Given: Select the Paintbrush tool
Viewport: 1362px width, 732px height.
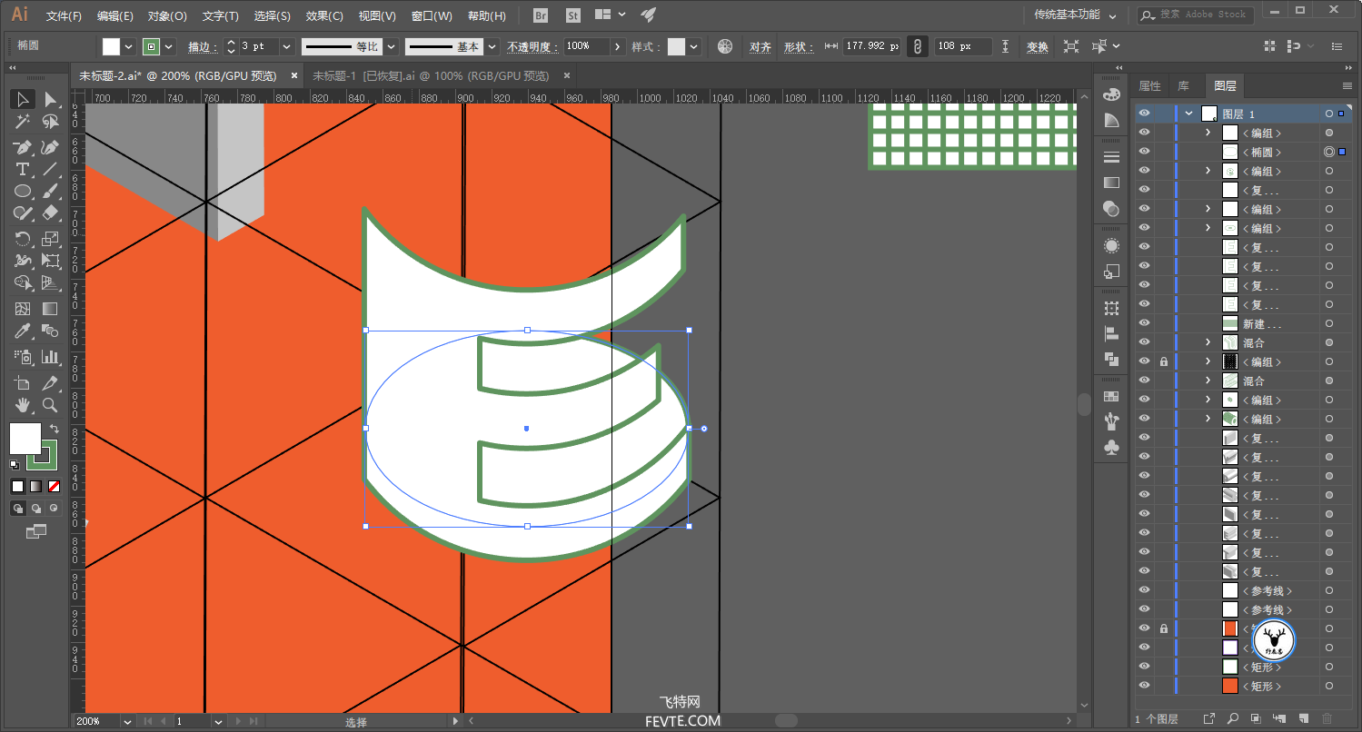Looking at the screenshot, I should tap(51, 191).
